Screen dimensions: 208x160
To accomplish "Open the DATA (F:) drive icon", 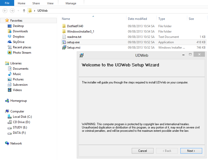I will click(x=10, y=133).
